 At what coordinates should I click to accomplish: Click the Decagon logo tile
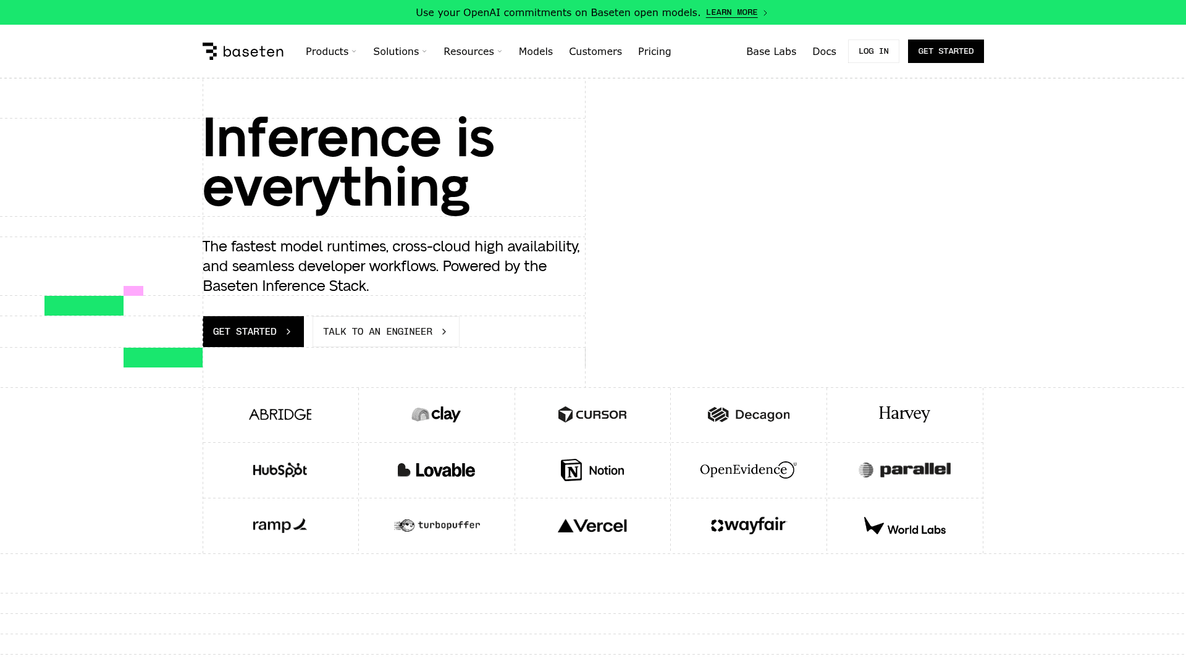pos(749,414)
